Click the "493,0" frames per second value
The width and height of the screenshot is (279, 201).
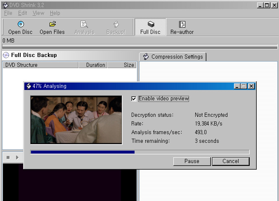[201, 132]
